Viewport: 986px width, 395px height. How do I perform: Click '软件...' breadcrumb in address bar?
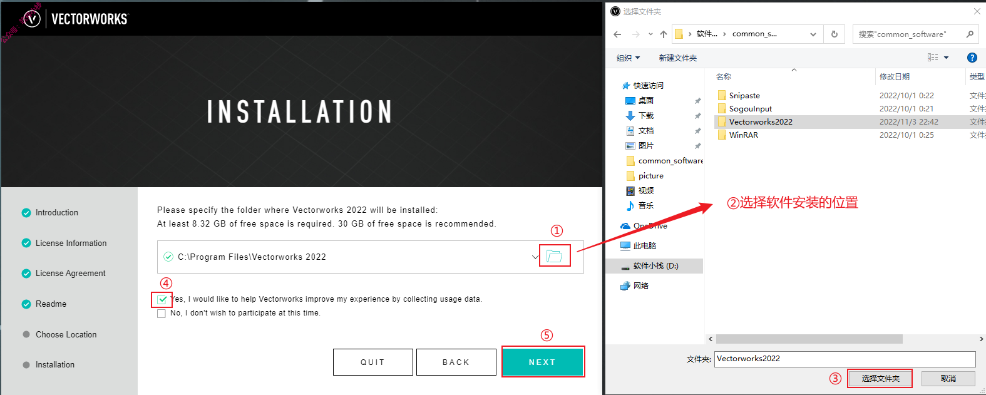tap(707, 34)
